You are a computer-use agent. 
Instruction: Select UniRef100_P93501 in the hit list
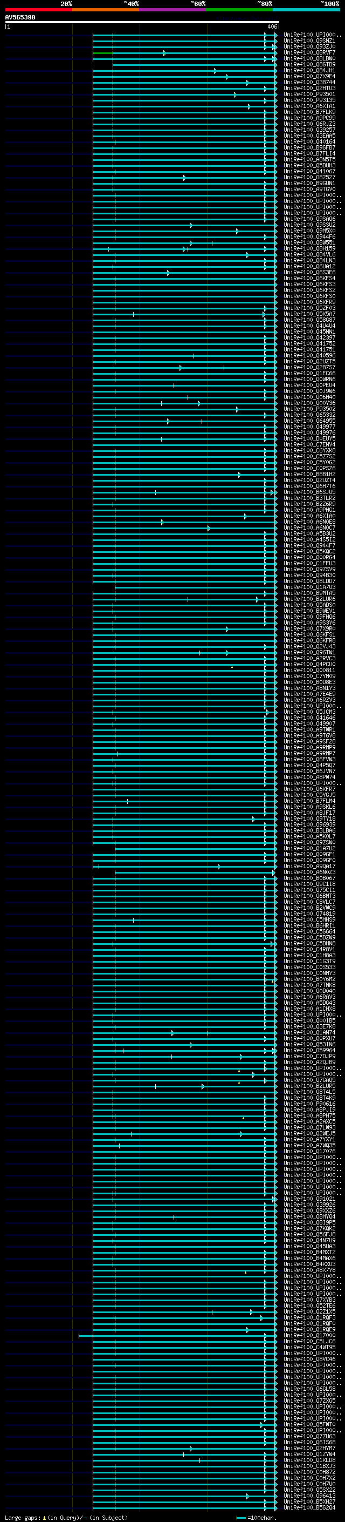309,94
